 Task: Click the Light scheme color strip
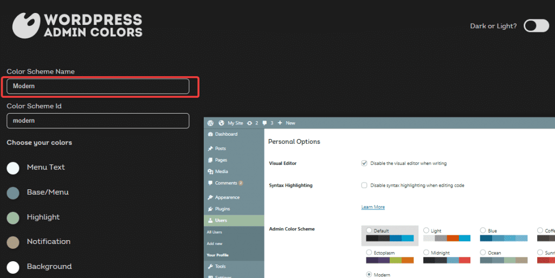point(447,238)
